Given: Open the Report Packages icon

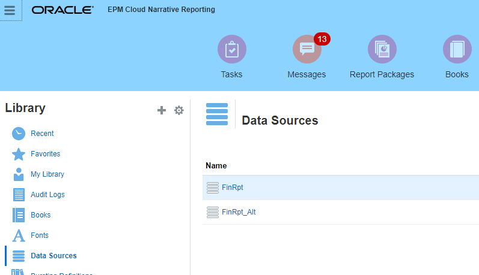Looking at the screenshot, I should pos(382,50).
